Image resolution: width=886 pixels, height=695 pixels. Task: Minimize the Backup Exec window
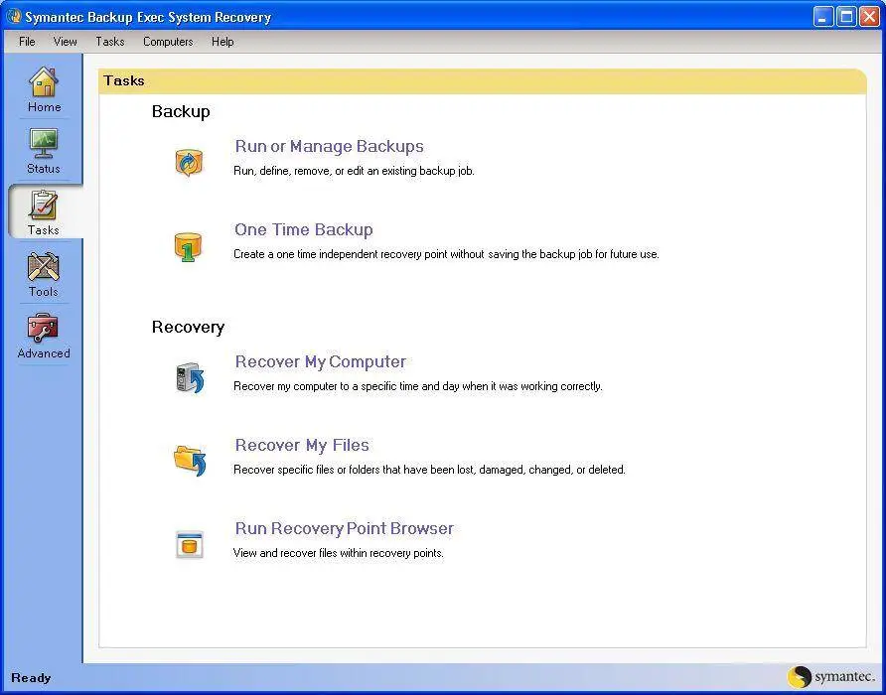tap(823, 17)
